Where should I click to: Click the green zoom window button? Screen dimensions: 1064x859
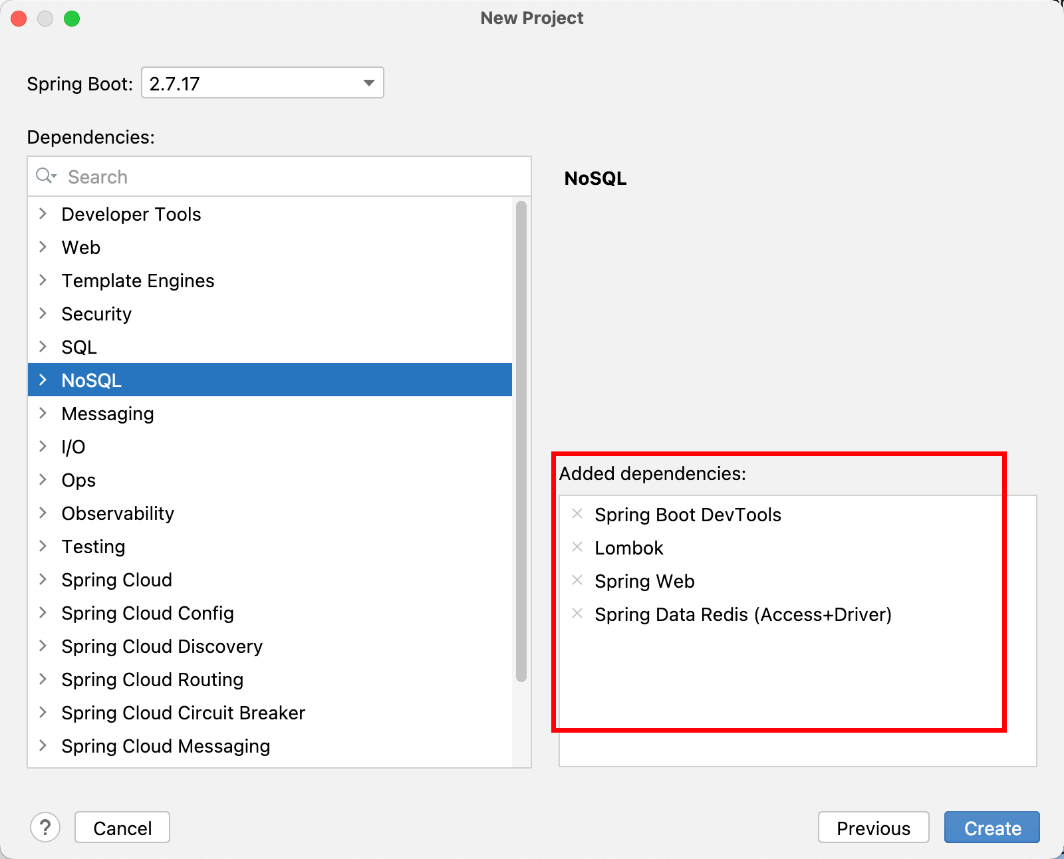pos(72,19)
